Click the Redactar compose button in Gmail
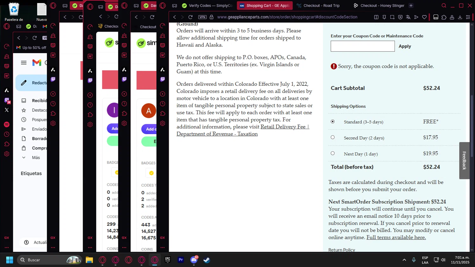This screenshot has width=475, height=267. (x=32, y=83)
